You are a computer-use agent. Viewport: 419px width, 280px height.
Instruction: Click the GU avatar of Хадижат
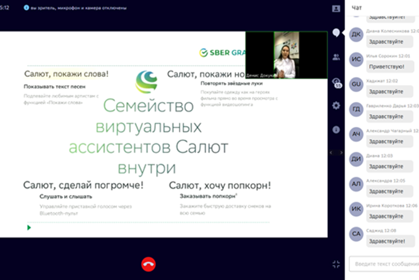pos(356,84)
